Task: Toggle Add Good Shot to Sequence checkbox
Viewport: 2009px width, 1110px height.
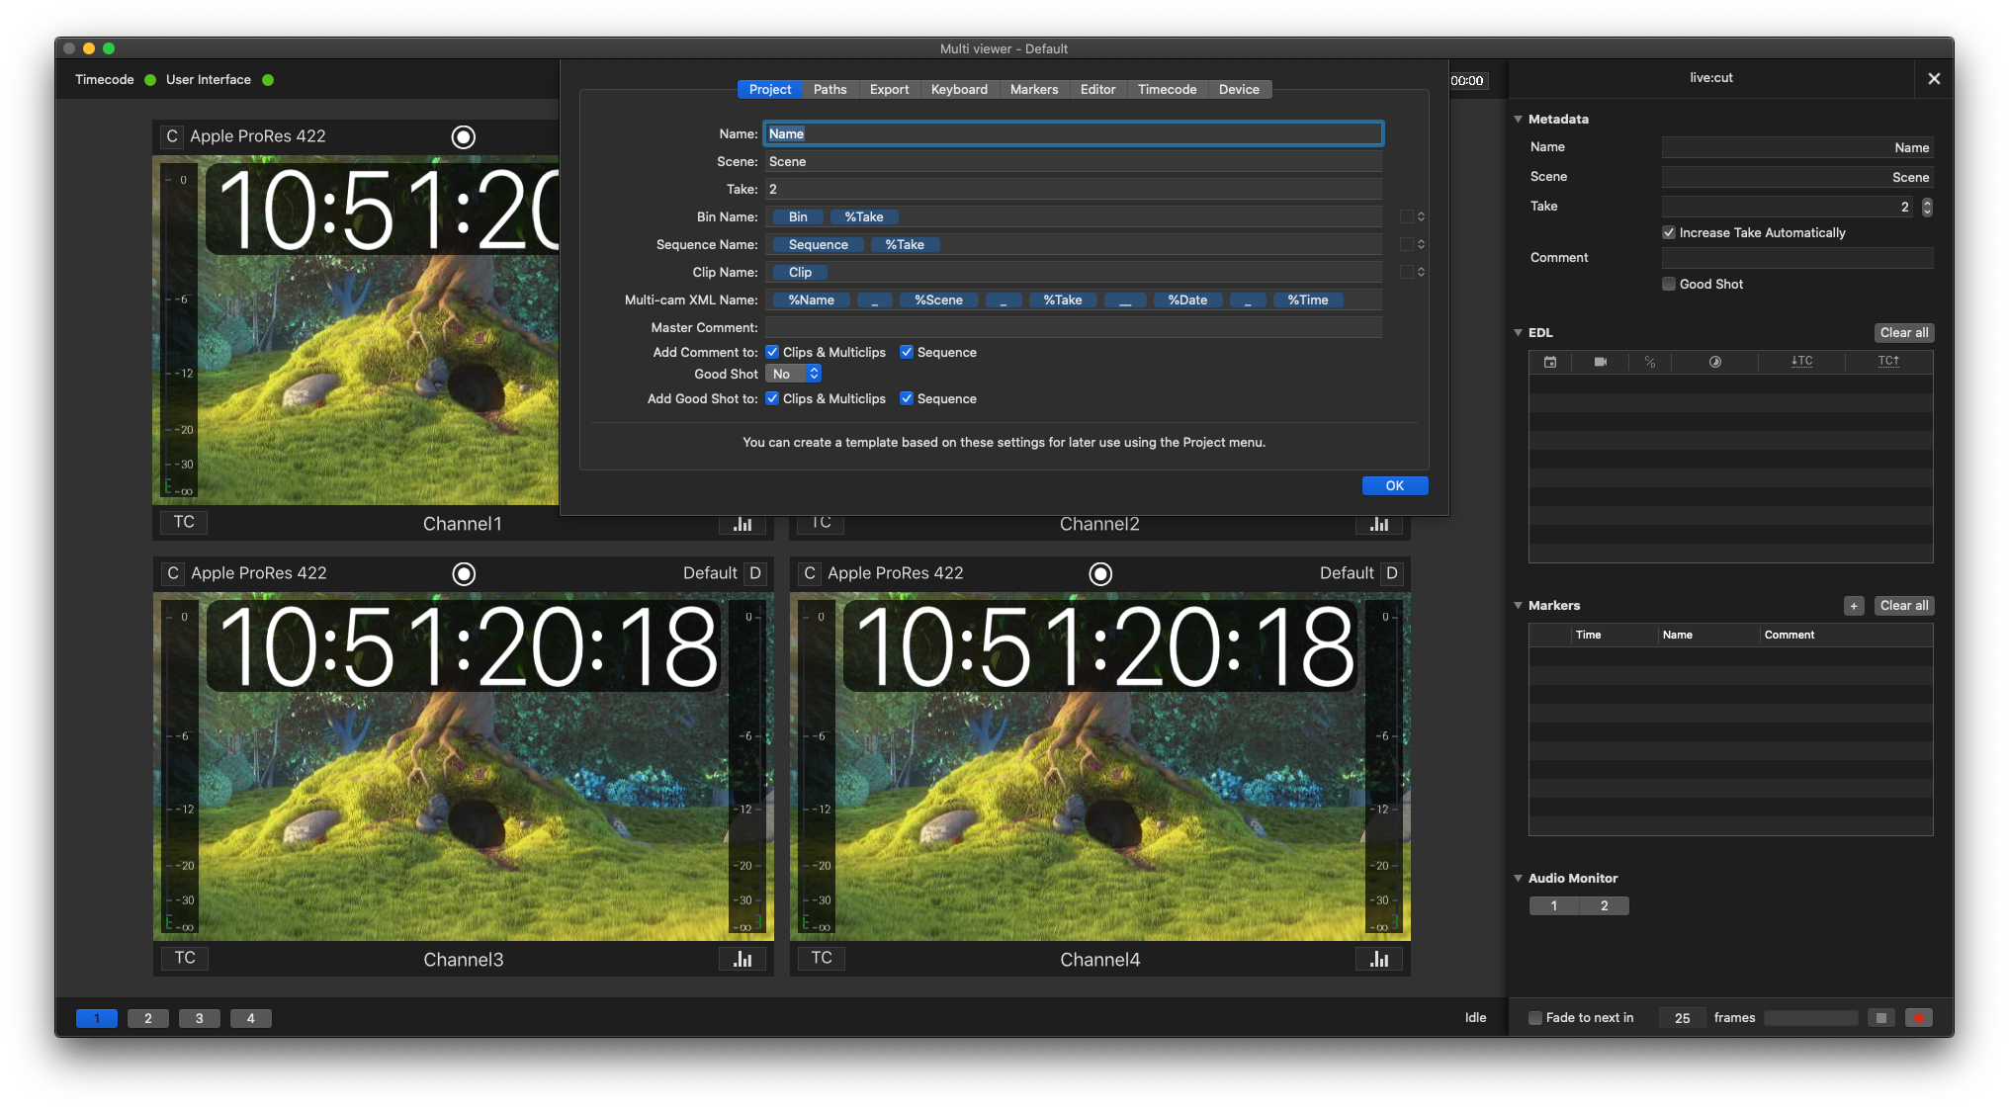Action: click(907, 398)
